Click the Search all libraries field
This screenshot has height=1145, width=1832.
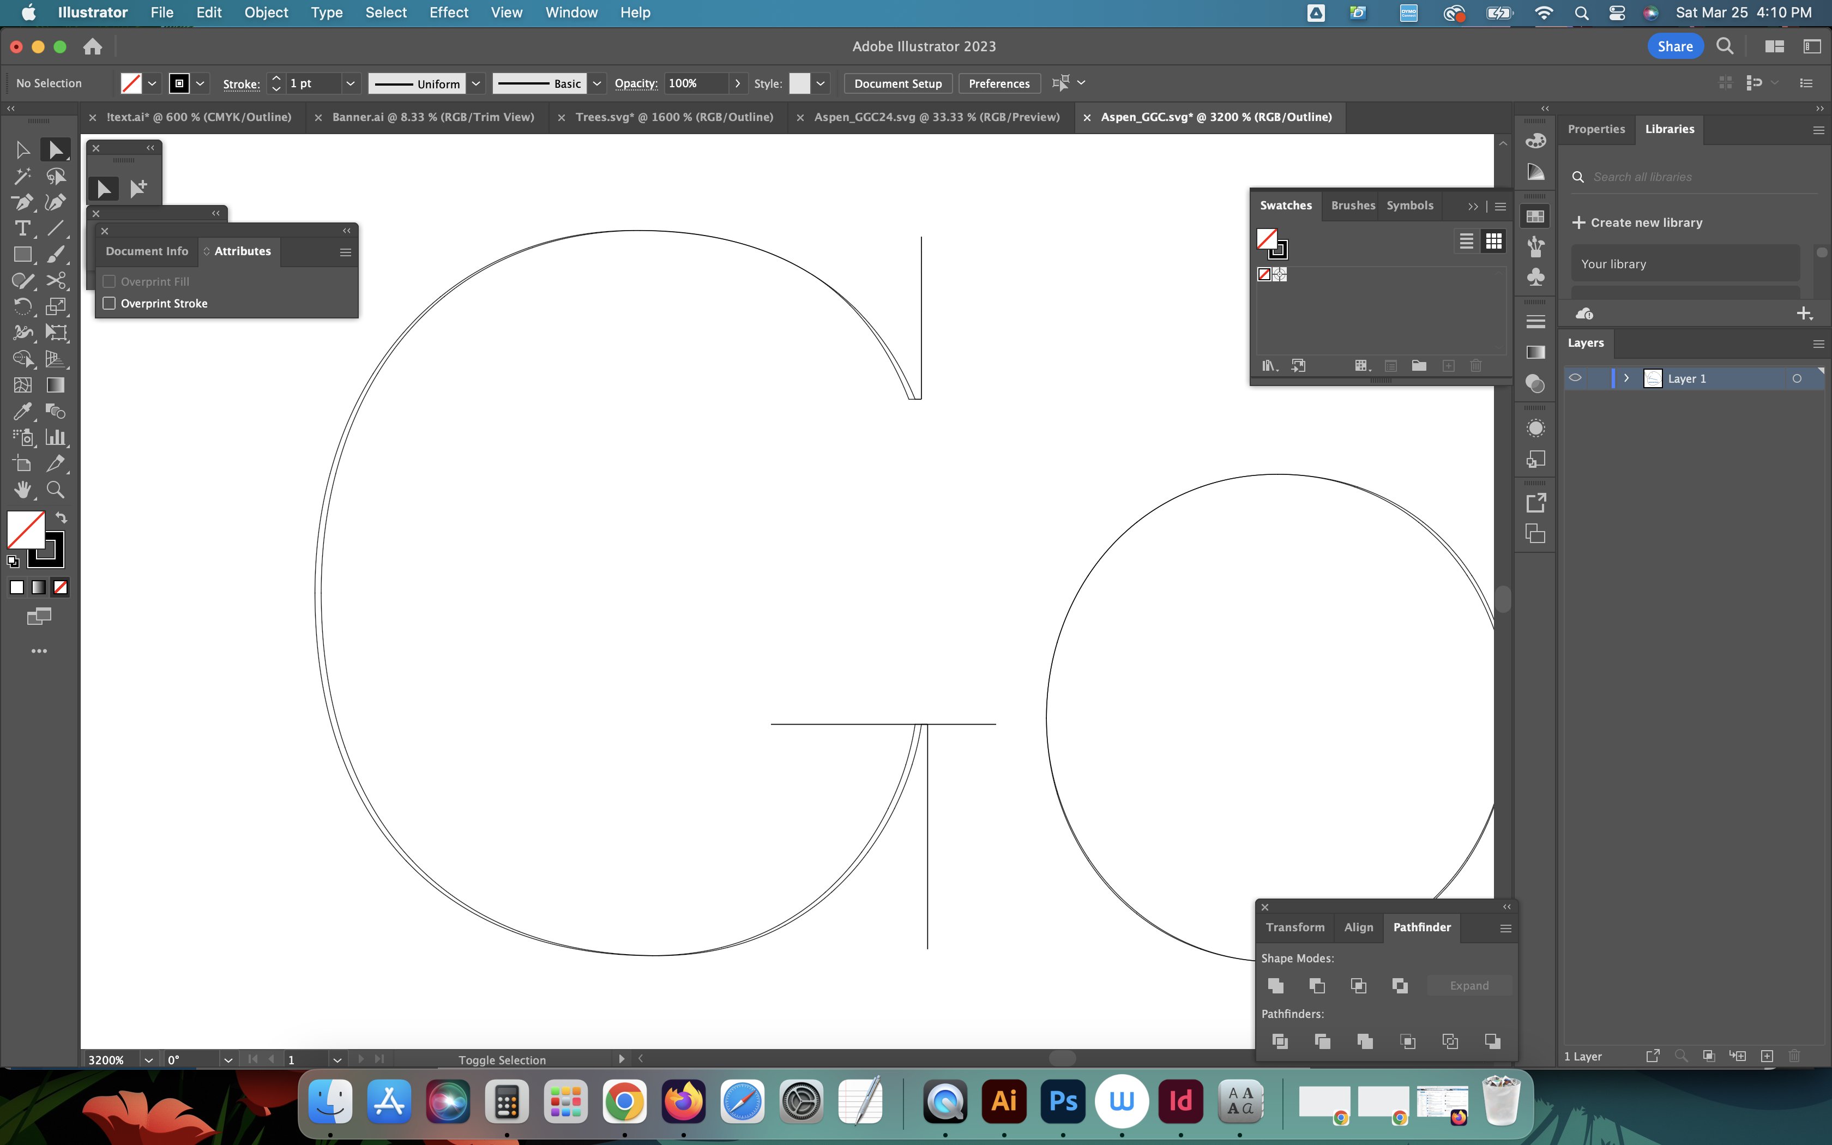1696,177
